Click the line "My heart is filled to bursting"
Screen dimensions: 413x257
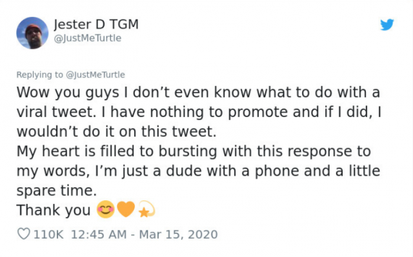pos(194,152)
